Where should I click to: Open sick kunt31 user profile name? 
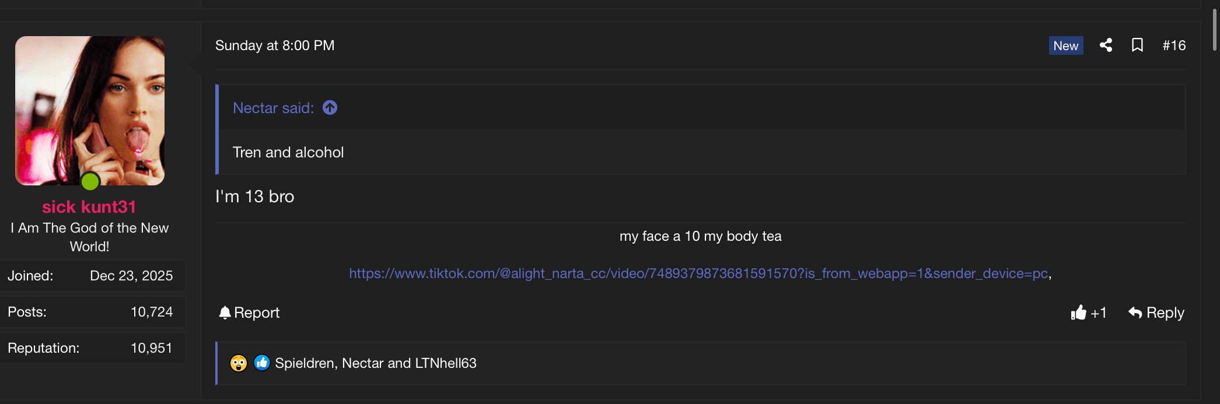tap(89, 207)
